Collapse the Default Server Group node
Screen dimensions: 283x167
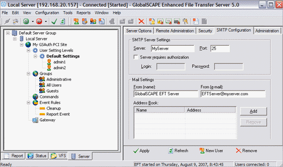click(x=8, y=33)
